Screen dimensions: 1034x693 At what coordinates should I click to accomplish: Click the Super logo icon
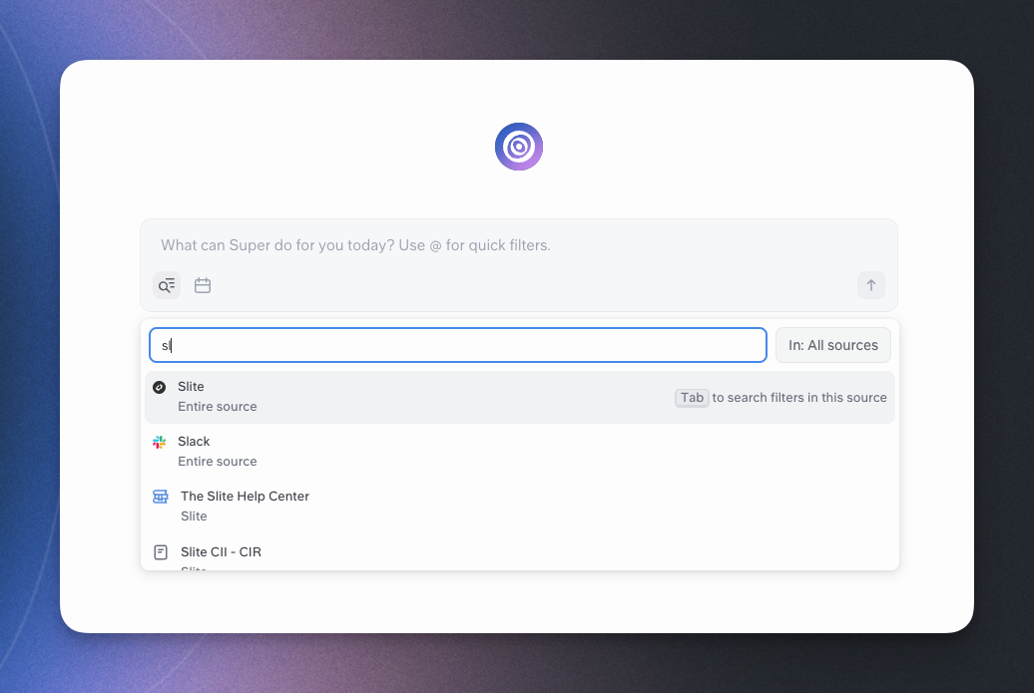click(519, 147)
